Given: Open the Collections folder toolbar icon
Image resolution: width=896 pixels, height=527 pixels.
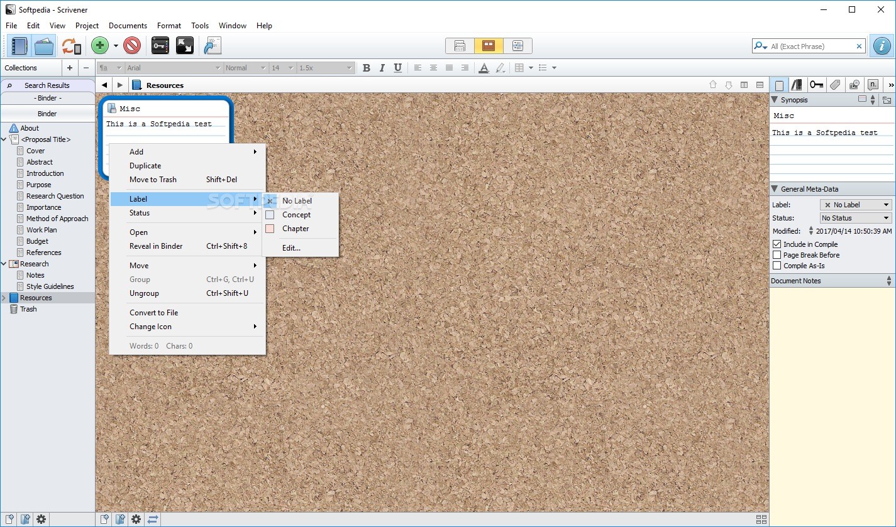Looking at the screenshot, I should 44,46.
